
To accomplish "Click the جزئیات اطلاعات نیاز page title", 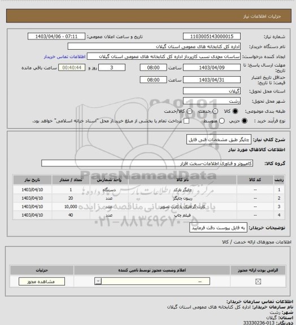I will click(262, 16).
